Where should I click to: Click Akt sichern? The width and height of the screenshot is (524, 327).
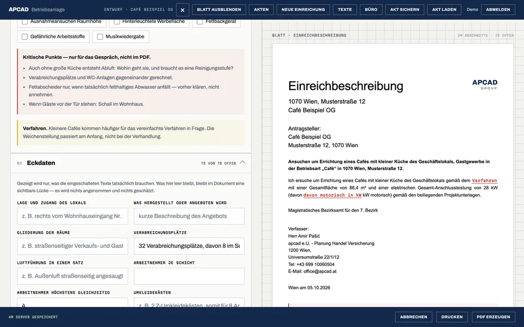tap(404, 10)
